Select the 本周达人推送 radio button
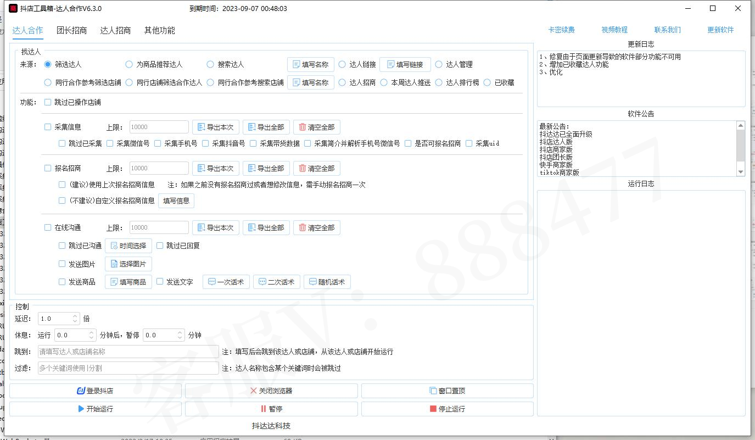The image size is (755, 440). (384, 82)
